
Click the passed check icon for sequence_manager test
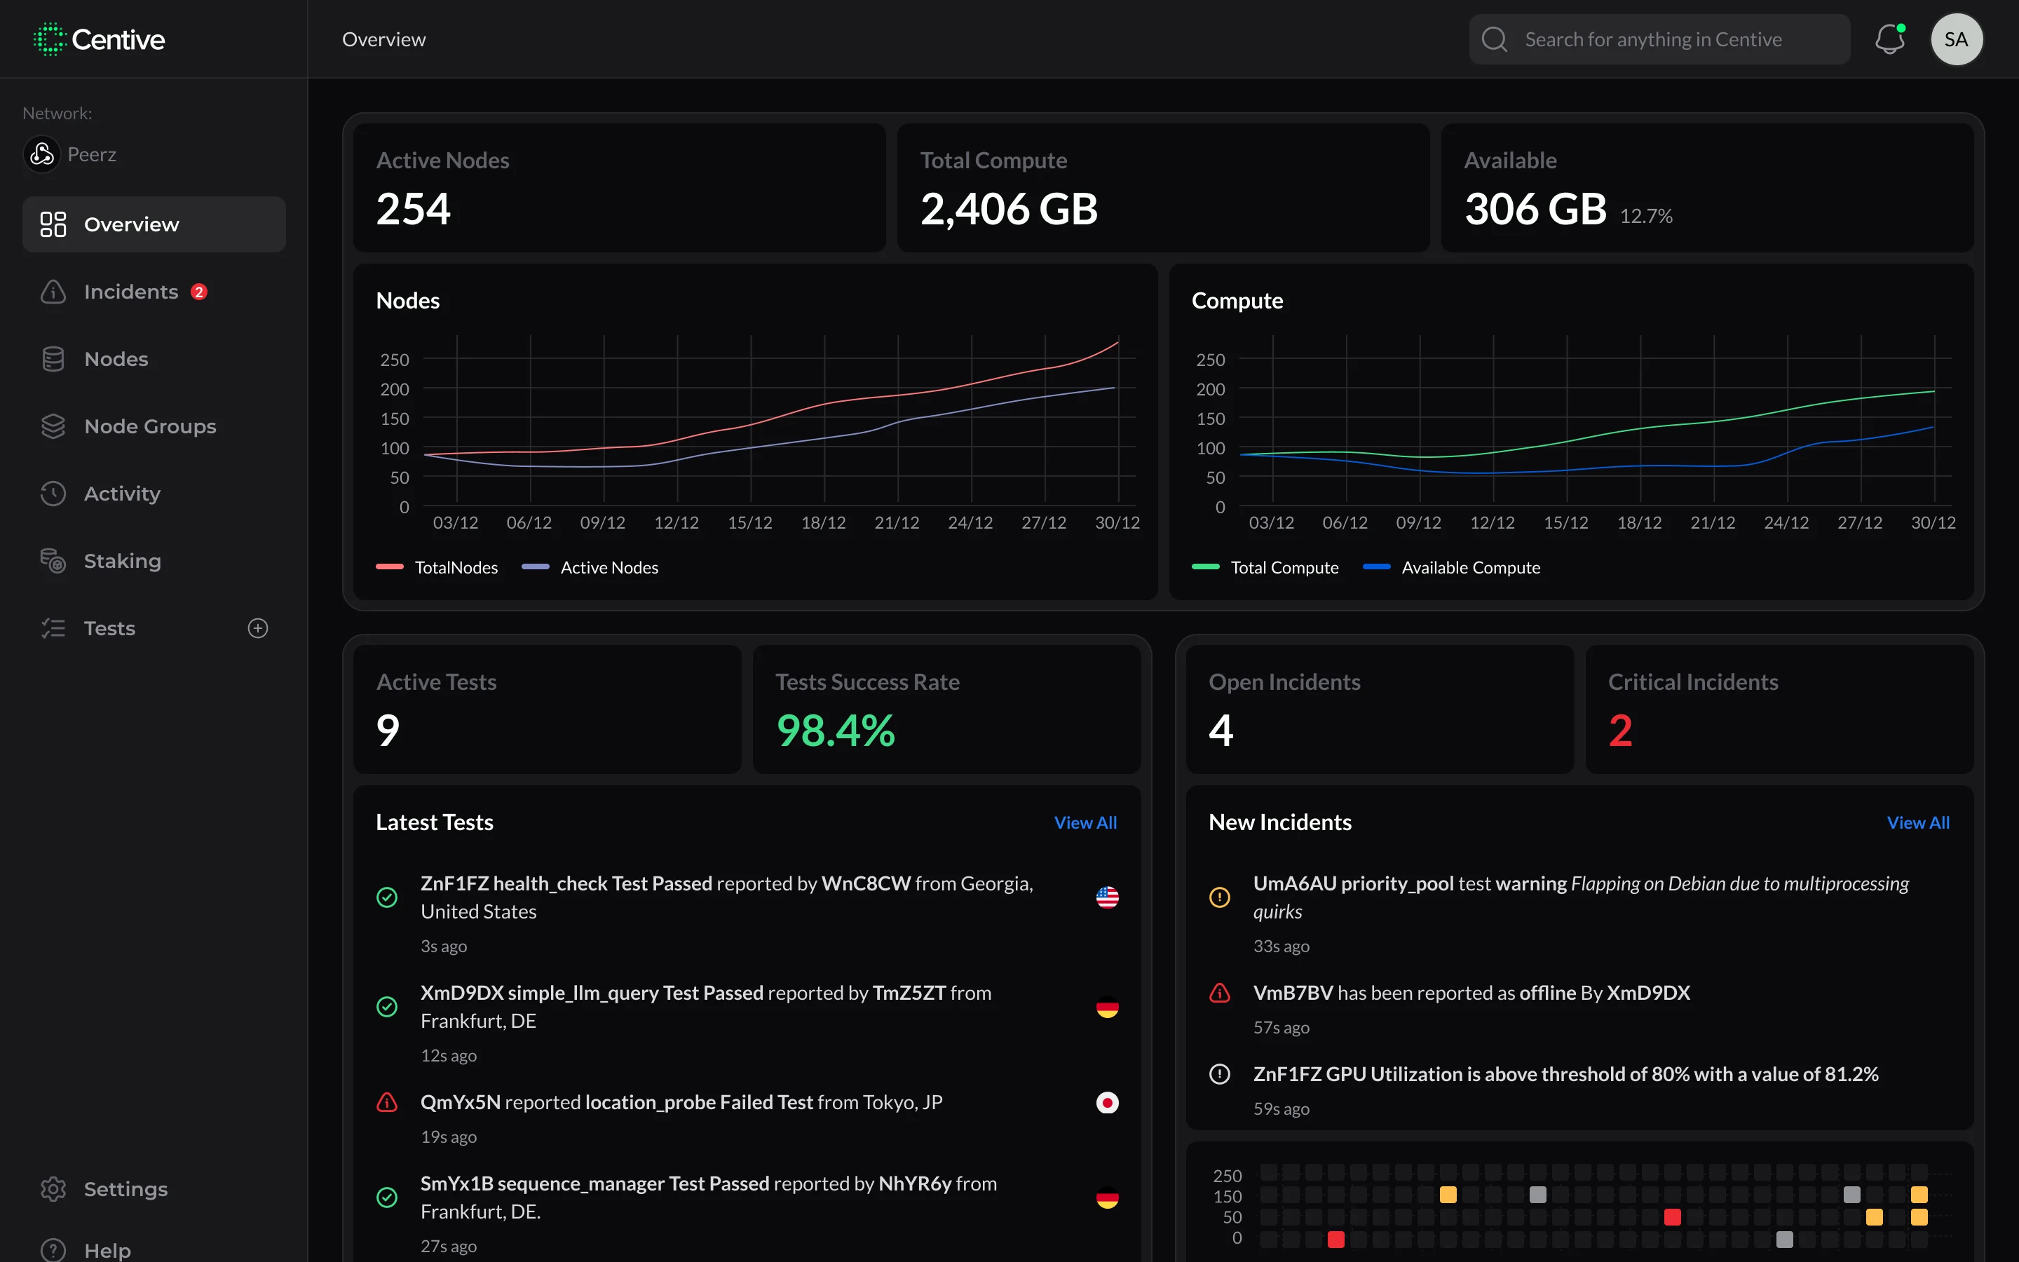tap(387, 1197)
